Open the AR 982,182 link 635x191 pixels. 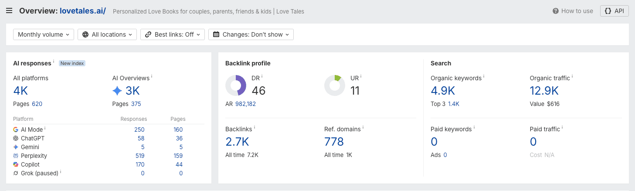pyautogui.click(x=245, y=104)
